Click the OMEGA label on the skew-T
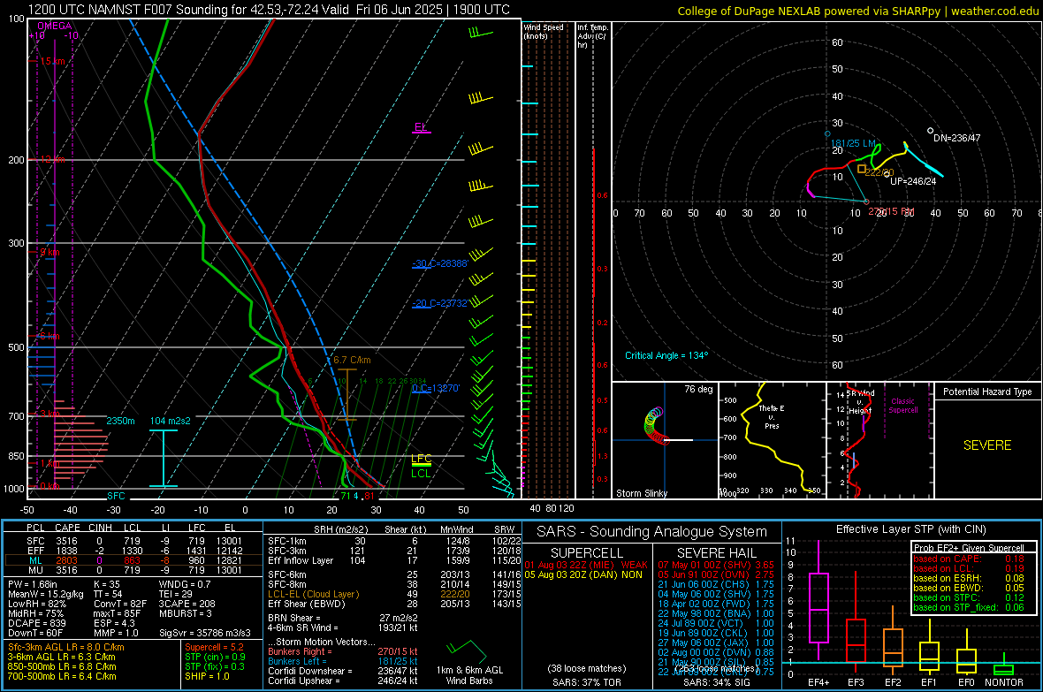1043x692 pixels. click(x=55, y=26)
